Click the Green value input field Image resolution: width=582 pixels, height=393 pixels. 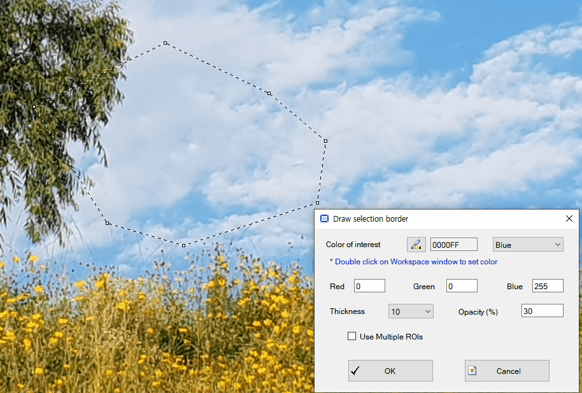click(x=462, y=286)
